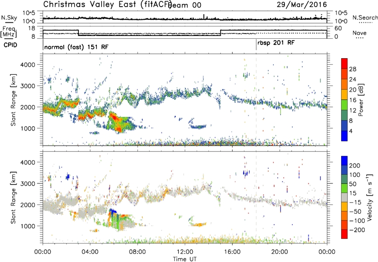Pick the red bottom segment of Velocity colorbar
The height and width of the screenshot is (262, 378).
[344, 234]
